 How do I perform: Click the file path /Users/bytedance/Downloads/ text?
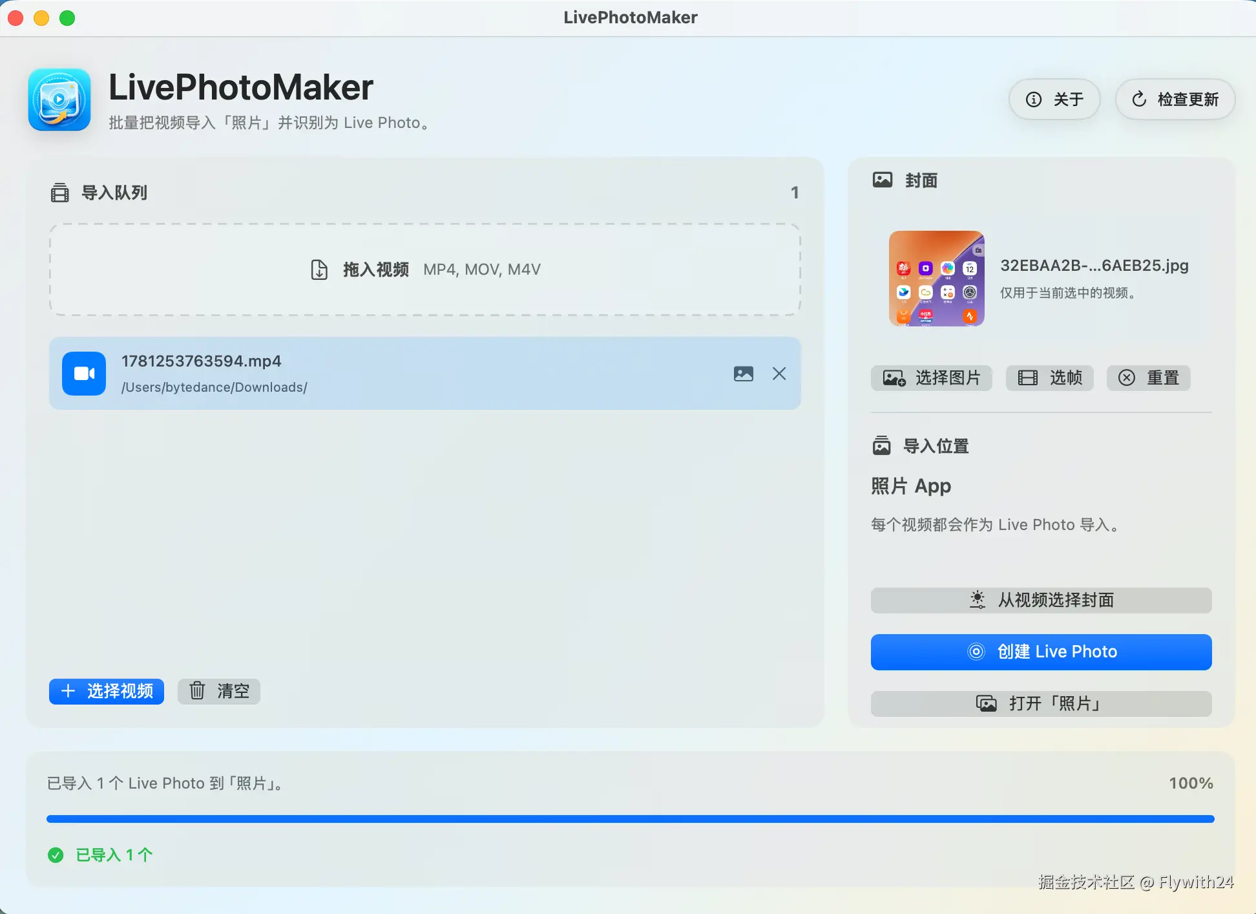tap(215, 387)
